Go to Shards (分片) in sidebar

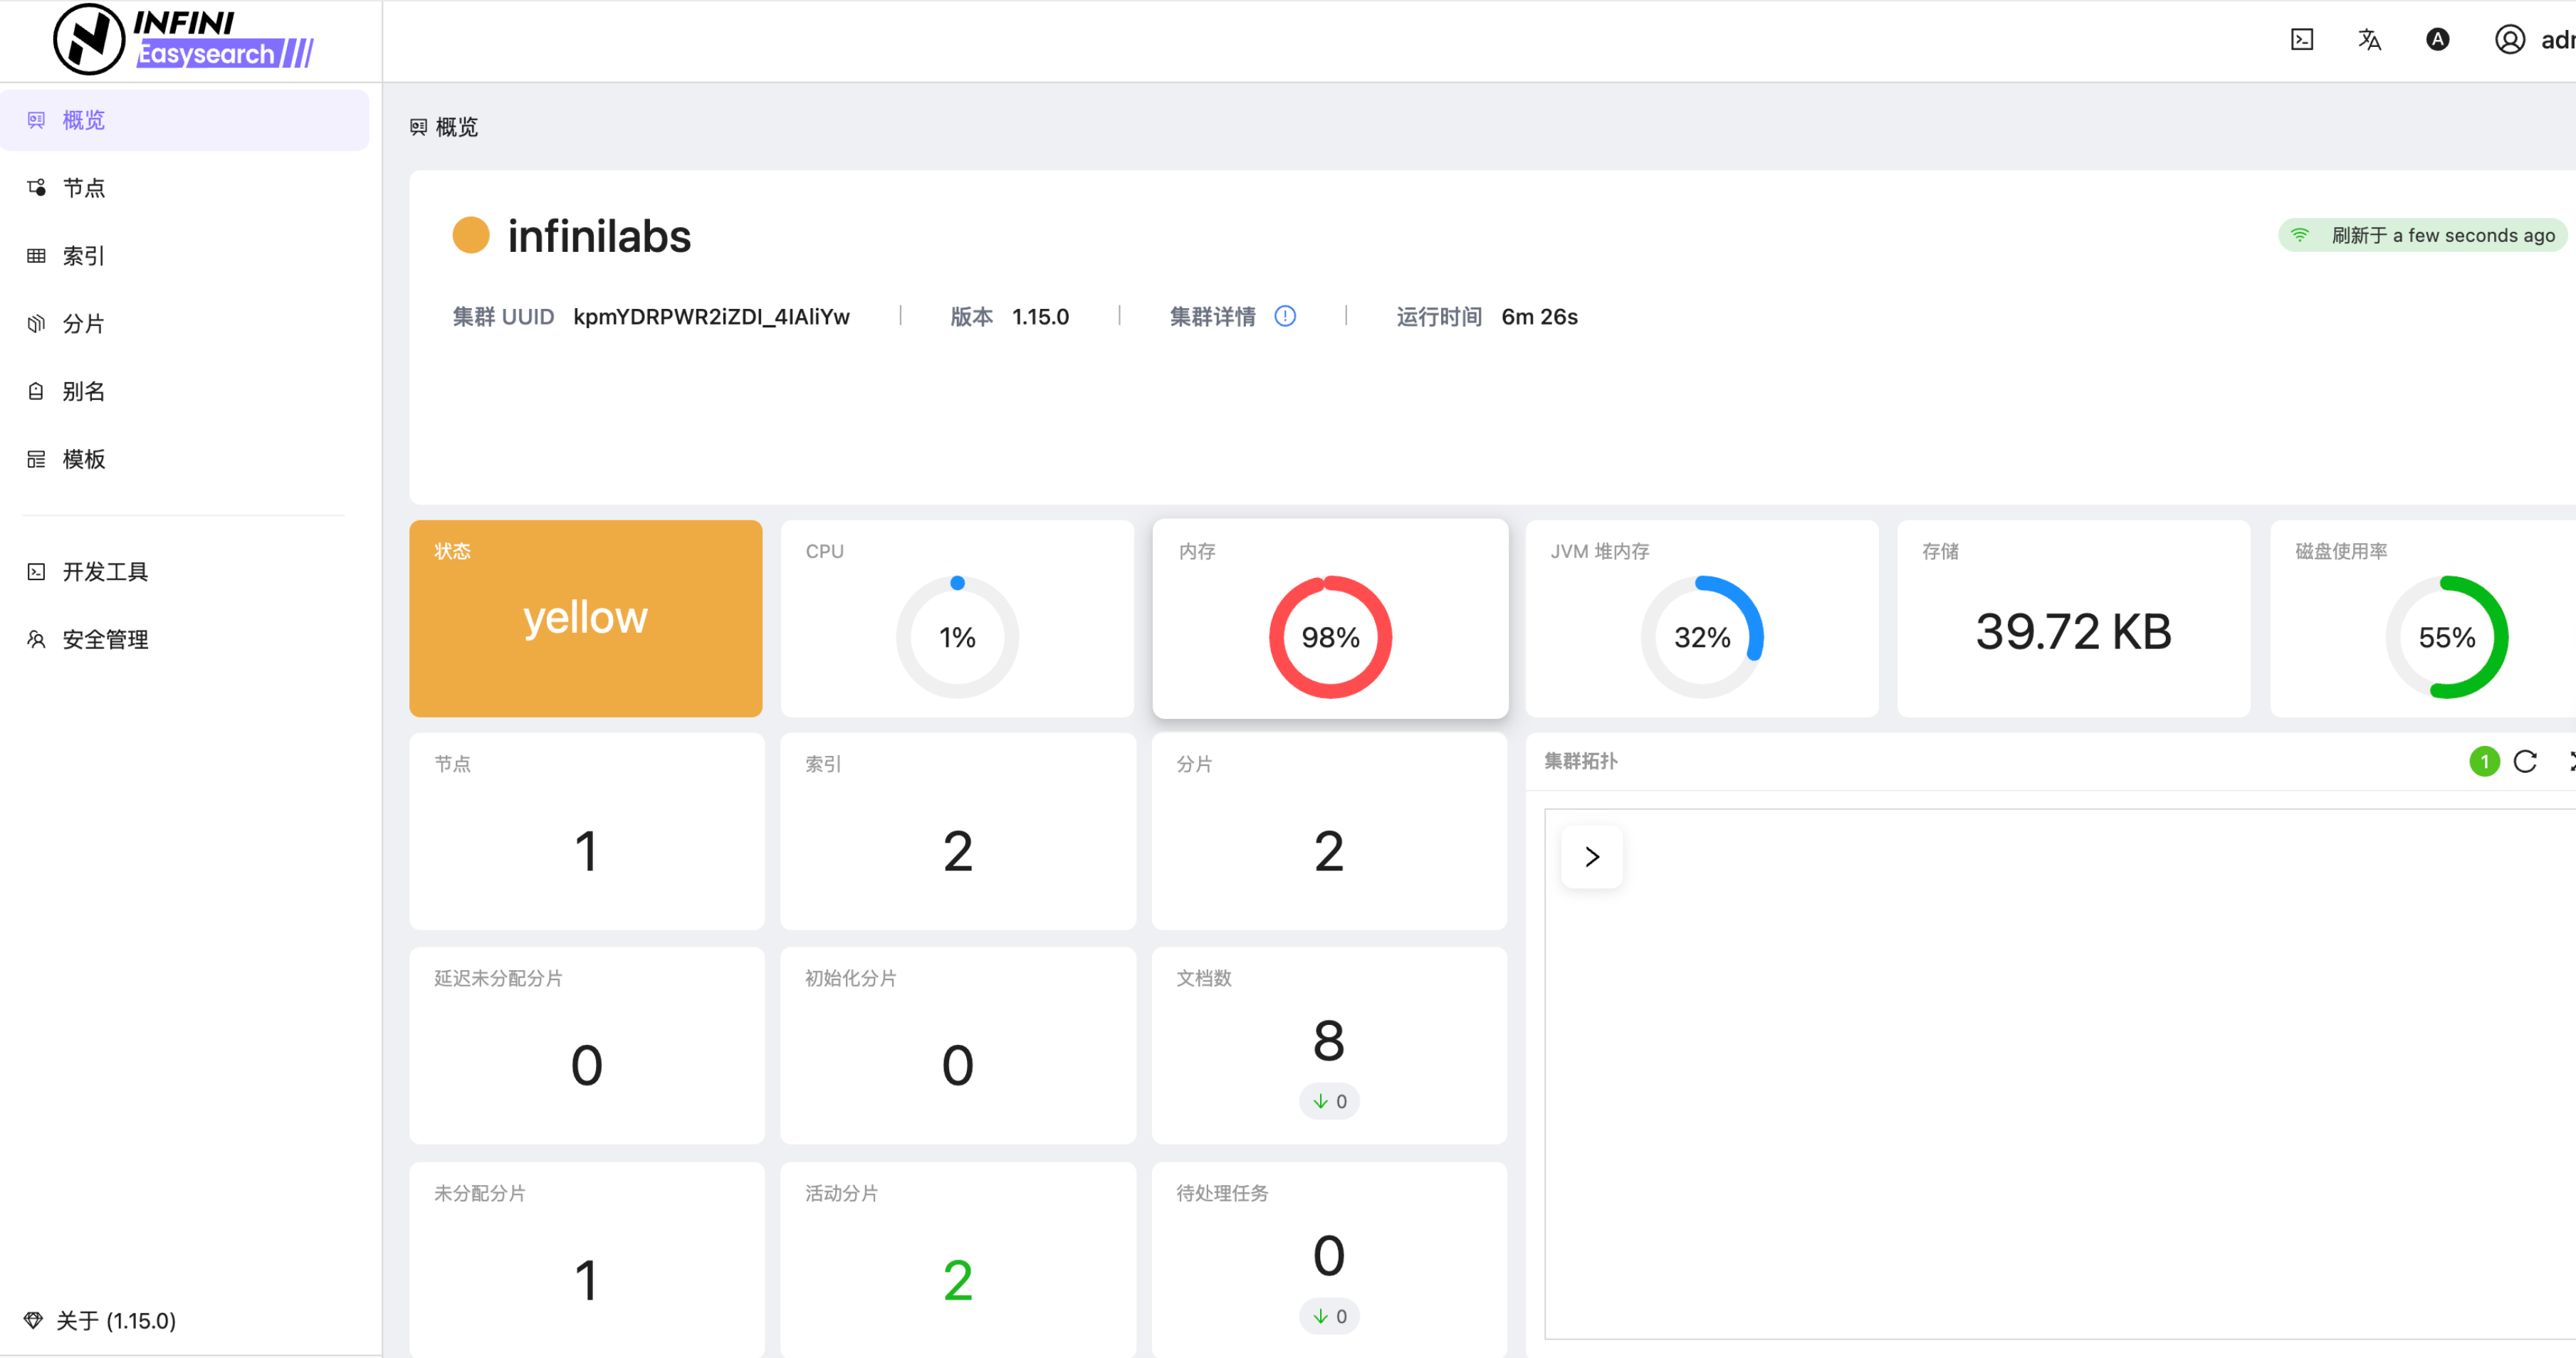(84, 324)
